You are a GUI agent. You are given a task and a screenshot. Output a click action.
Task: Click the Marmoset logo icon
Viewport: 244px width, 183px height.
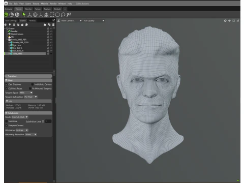(x=6, y=4)
